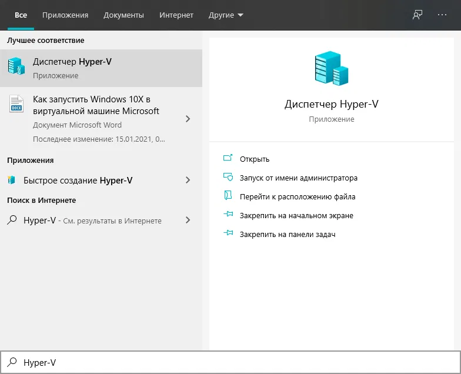Open the Другие filter dropdown
Screen dimensions: 461x374
tap(226, 15)
